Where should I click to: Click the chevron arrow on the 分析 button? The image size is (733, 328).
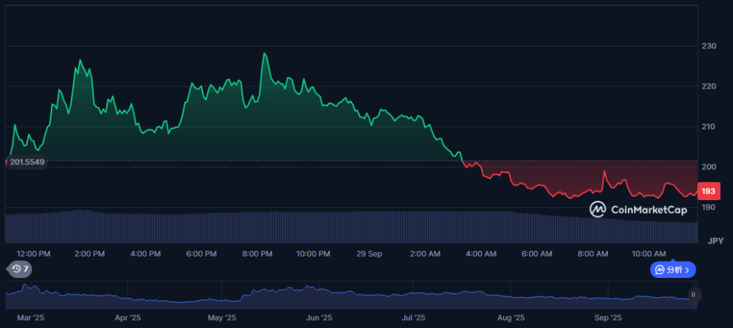click(x=688, y=269)
